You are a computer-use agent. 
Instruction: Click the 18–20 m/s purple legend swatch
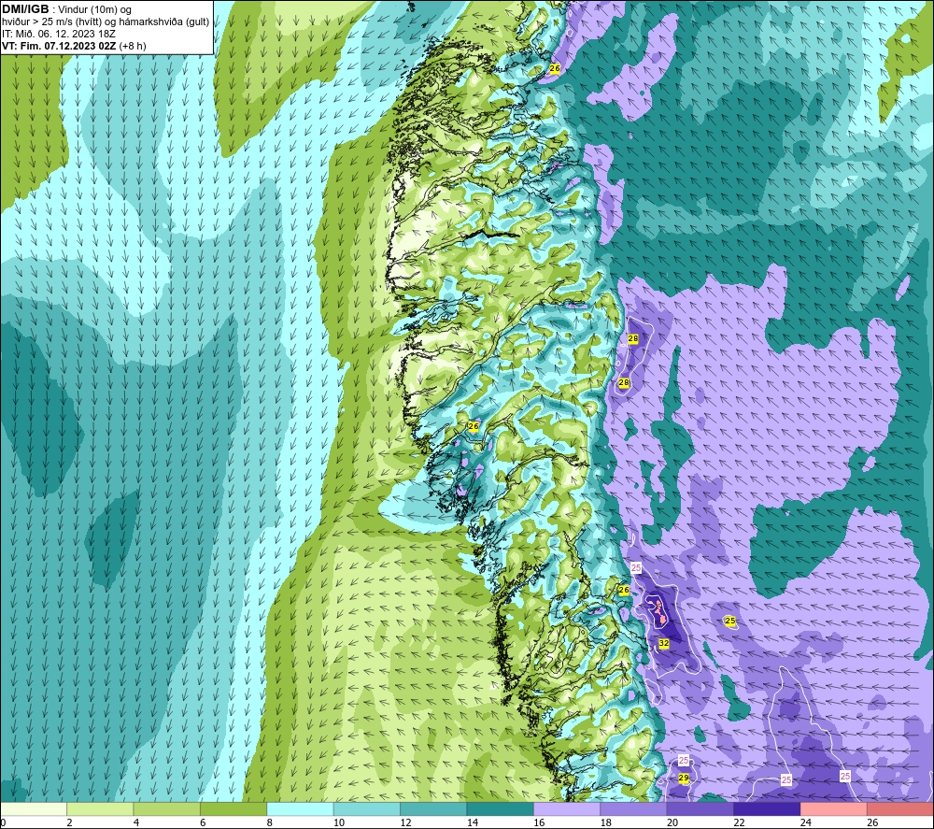coord(634,808)
